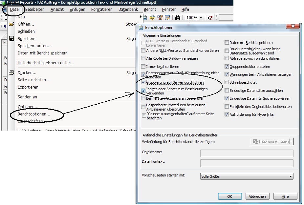Click the context help arrow-question icon
The width and height of the screenshot is (304, 205).
(210, 18)
